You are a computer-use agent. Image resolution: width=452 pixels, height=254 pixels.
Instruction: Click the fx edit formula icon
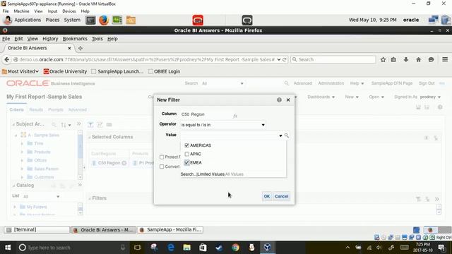click(235, 116)
